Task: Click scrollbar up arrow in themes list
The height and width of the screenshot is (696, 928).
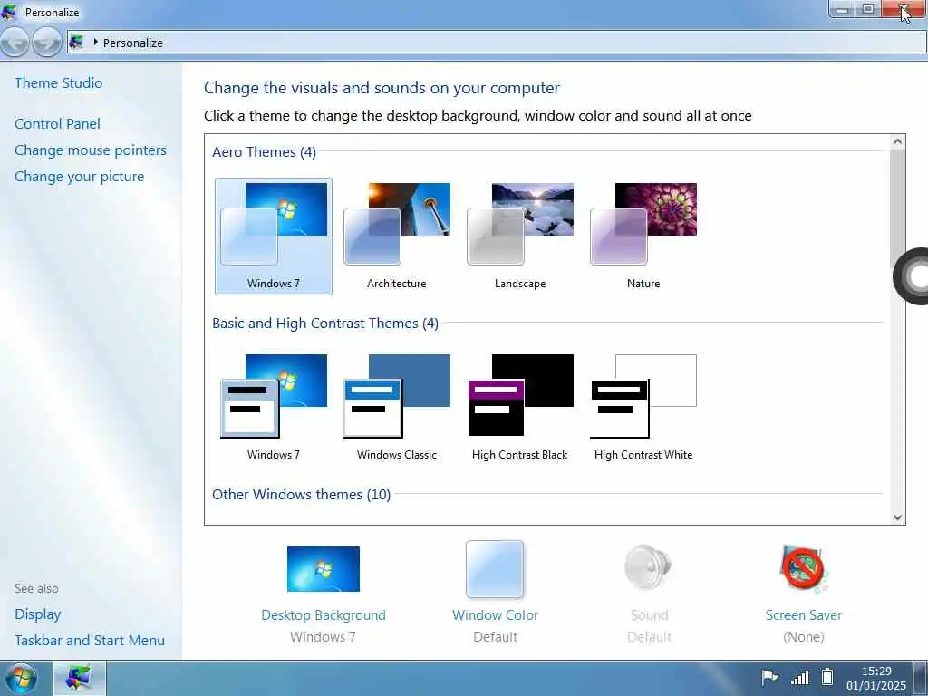Action: (897, 142)
